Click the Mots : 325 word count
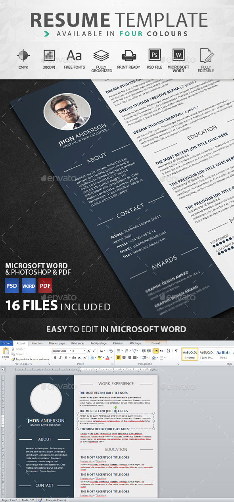Image resolution: width=234 pixels, height=502 pixels. click(x=27, y=500)
